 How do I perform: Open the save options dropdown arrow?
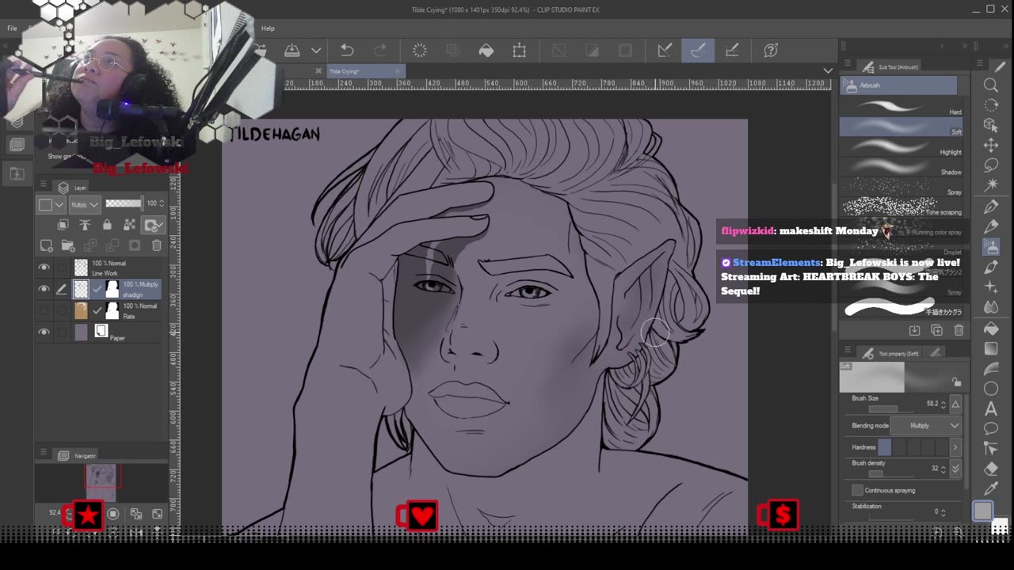[x=316, y=51]
